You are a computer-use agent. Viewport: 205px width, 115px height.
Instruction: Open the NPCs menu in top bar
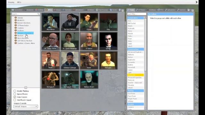coord(19,2)
